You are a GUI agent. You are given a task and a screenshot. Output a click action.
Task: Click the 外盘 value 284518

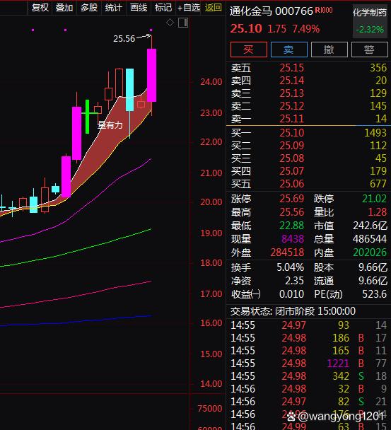coord(287,252)
